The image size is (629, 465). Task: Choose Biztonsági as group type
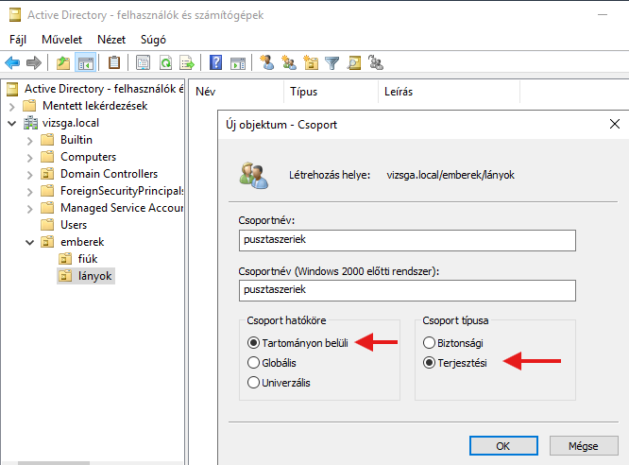click(x=430, y=343)
